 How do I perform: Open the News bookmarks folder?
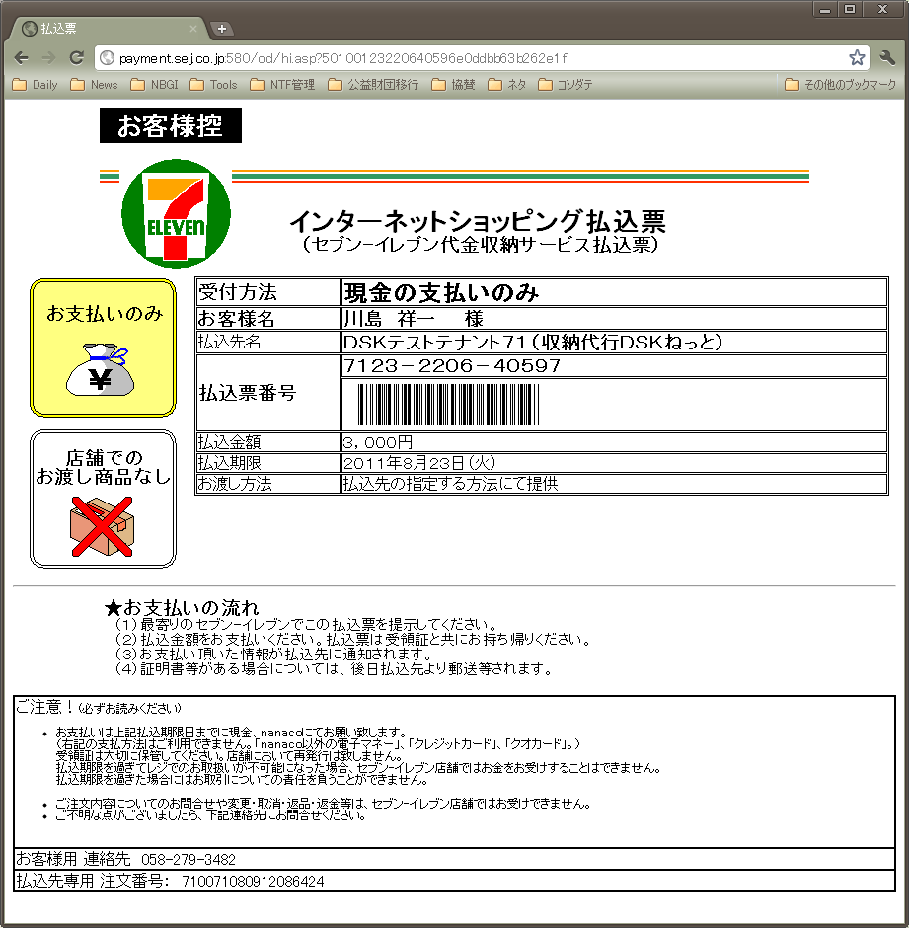pos(94,85)
